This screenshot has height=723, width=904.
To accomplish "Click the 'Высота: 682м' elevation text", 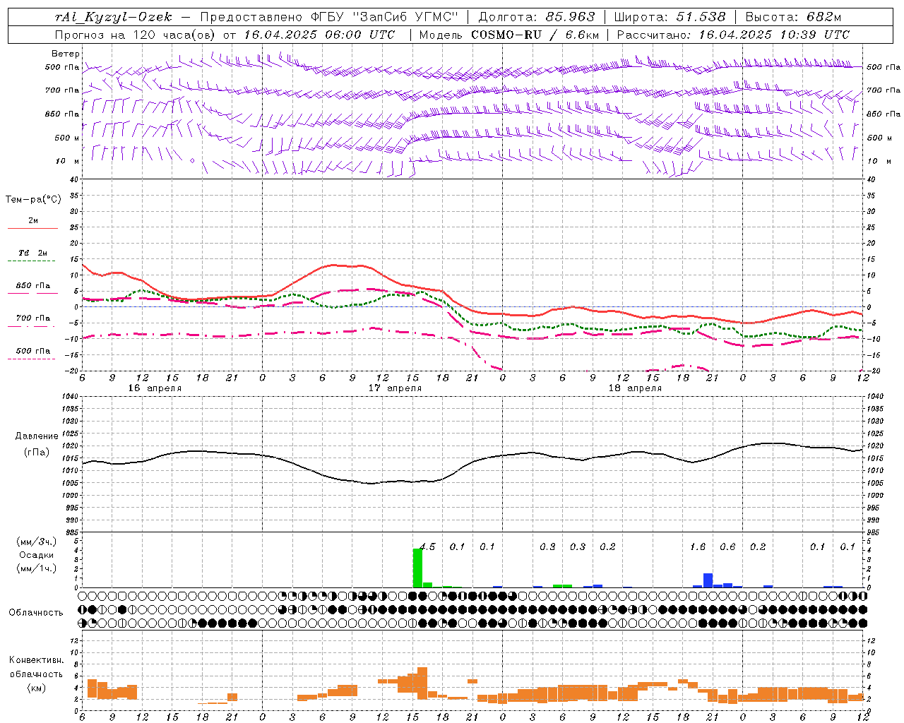I will click(x=793, y=17).
